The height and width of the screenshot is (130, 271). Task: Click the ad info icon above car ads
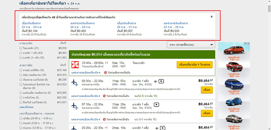click(x=245, y=44)
